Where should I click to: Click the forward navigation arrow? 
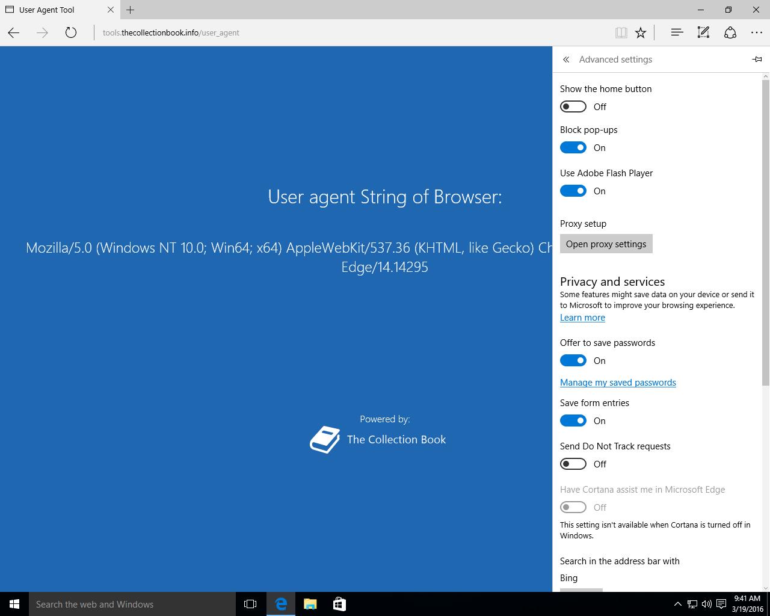(42, 32)
